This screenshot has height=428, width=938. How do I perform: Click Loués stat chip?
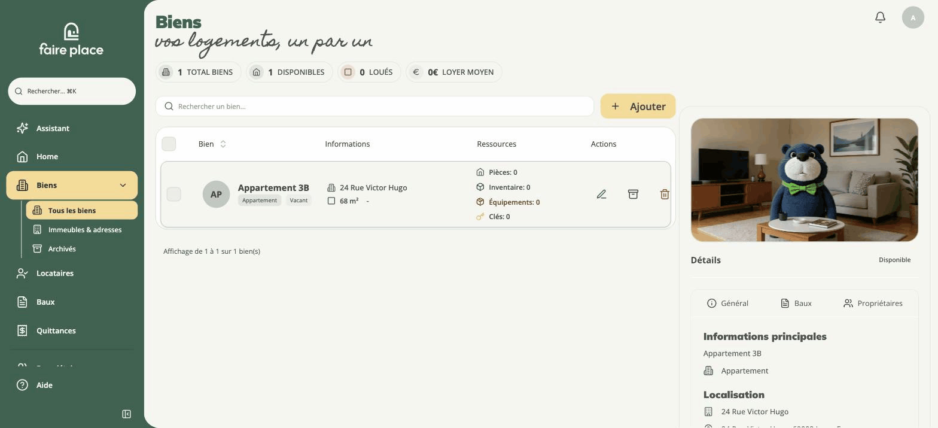[x=369, y=72]
